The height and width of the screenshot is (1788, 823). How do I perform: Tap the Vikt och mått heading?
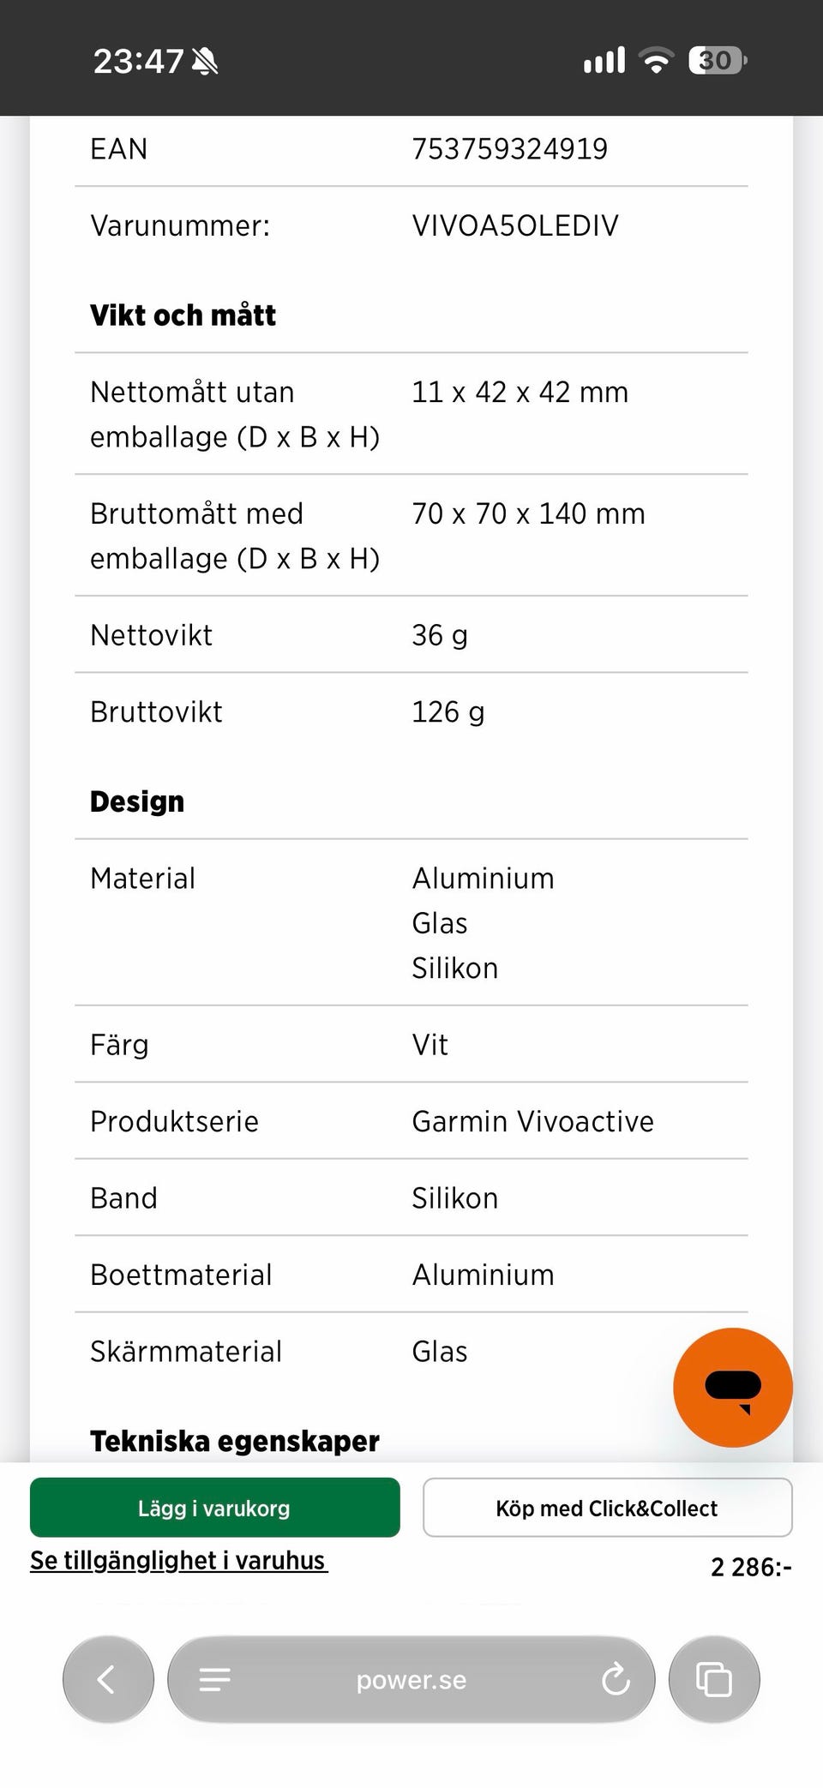point(183,315)
